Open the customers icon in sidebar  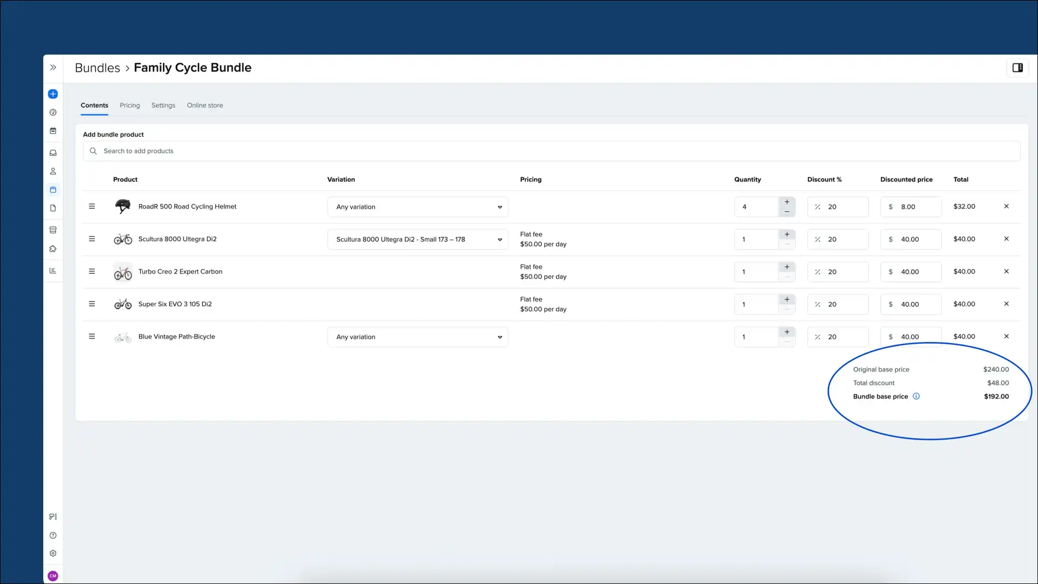52,171
